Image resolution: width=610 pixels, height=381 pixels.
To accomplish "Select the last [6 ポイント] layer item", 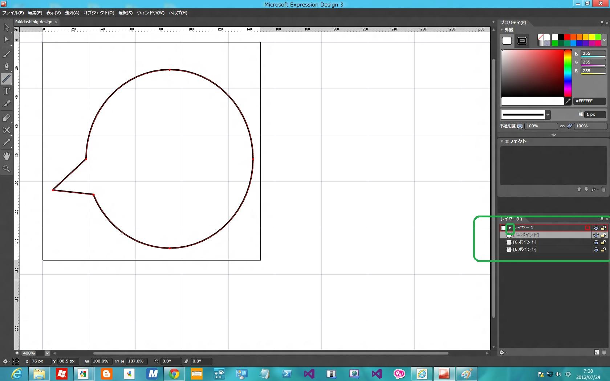I will (x=525, y=250).
